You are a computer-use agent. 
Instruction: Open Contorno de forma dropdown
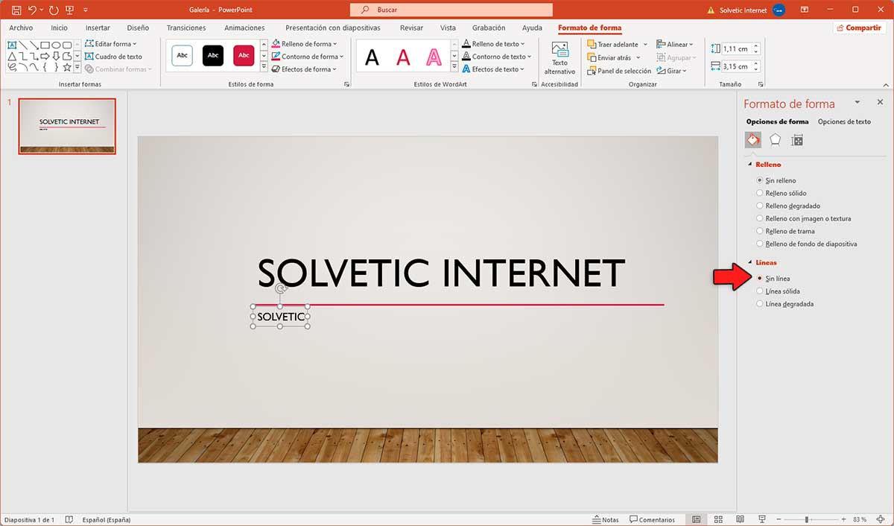click(308, 57)
